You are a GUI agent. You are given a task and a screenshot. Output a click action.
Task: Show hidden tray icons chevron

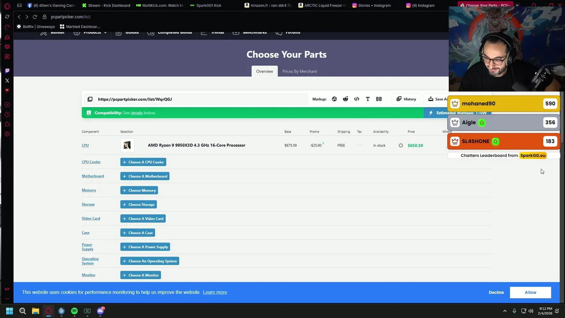click(505, 311)
